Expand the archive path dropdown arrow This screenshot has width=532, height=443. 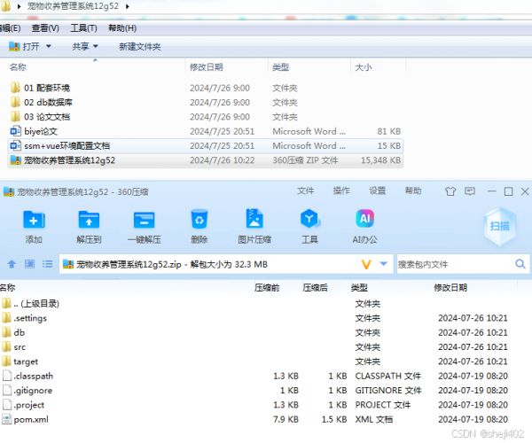pos(383,264)
